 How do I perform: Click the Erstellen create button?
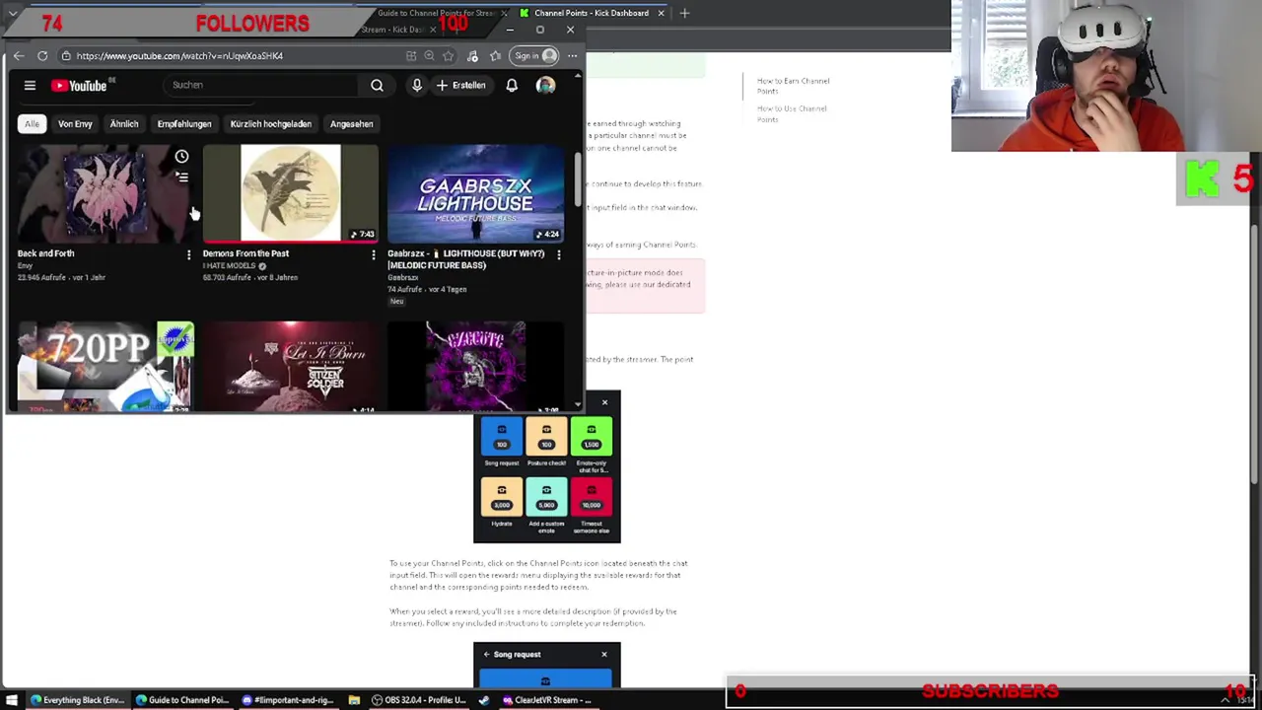tap(461, 86)
